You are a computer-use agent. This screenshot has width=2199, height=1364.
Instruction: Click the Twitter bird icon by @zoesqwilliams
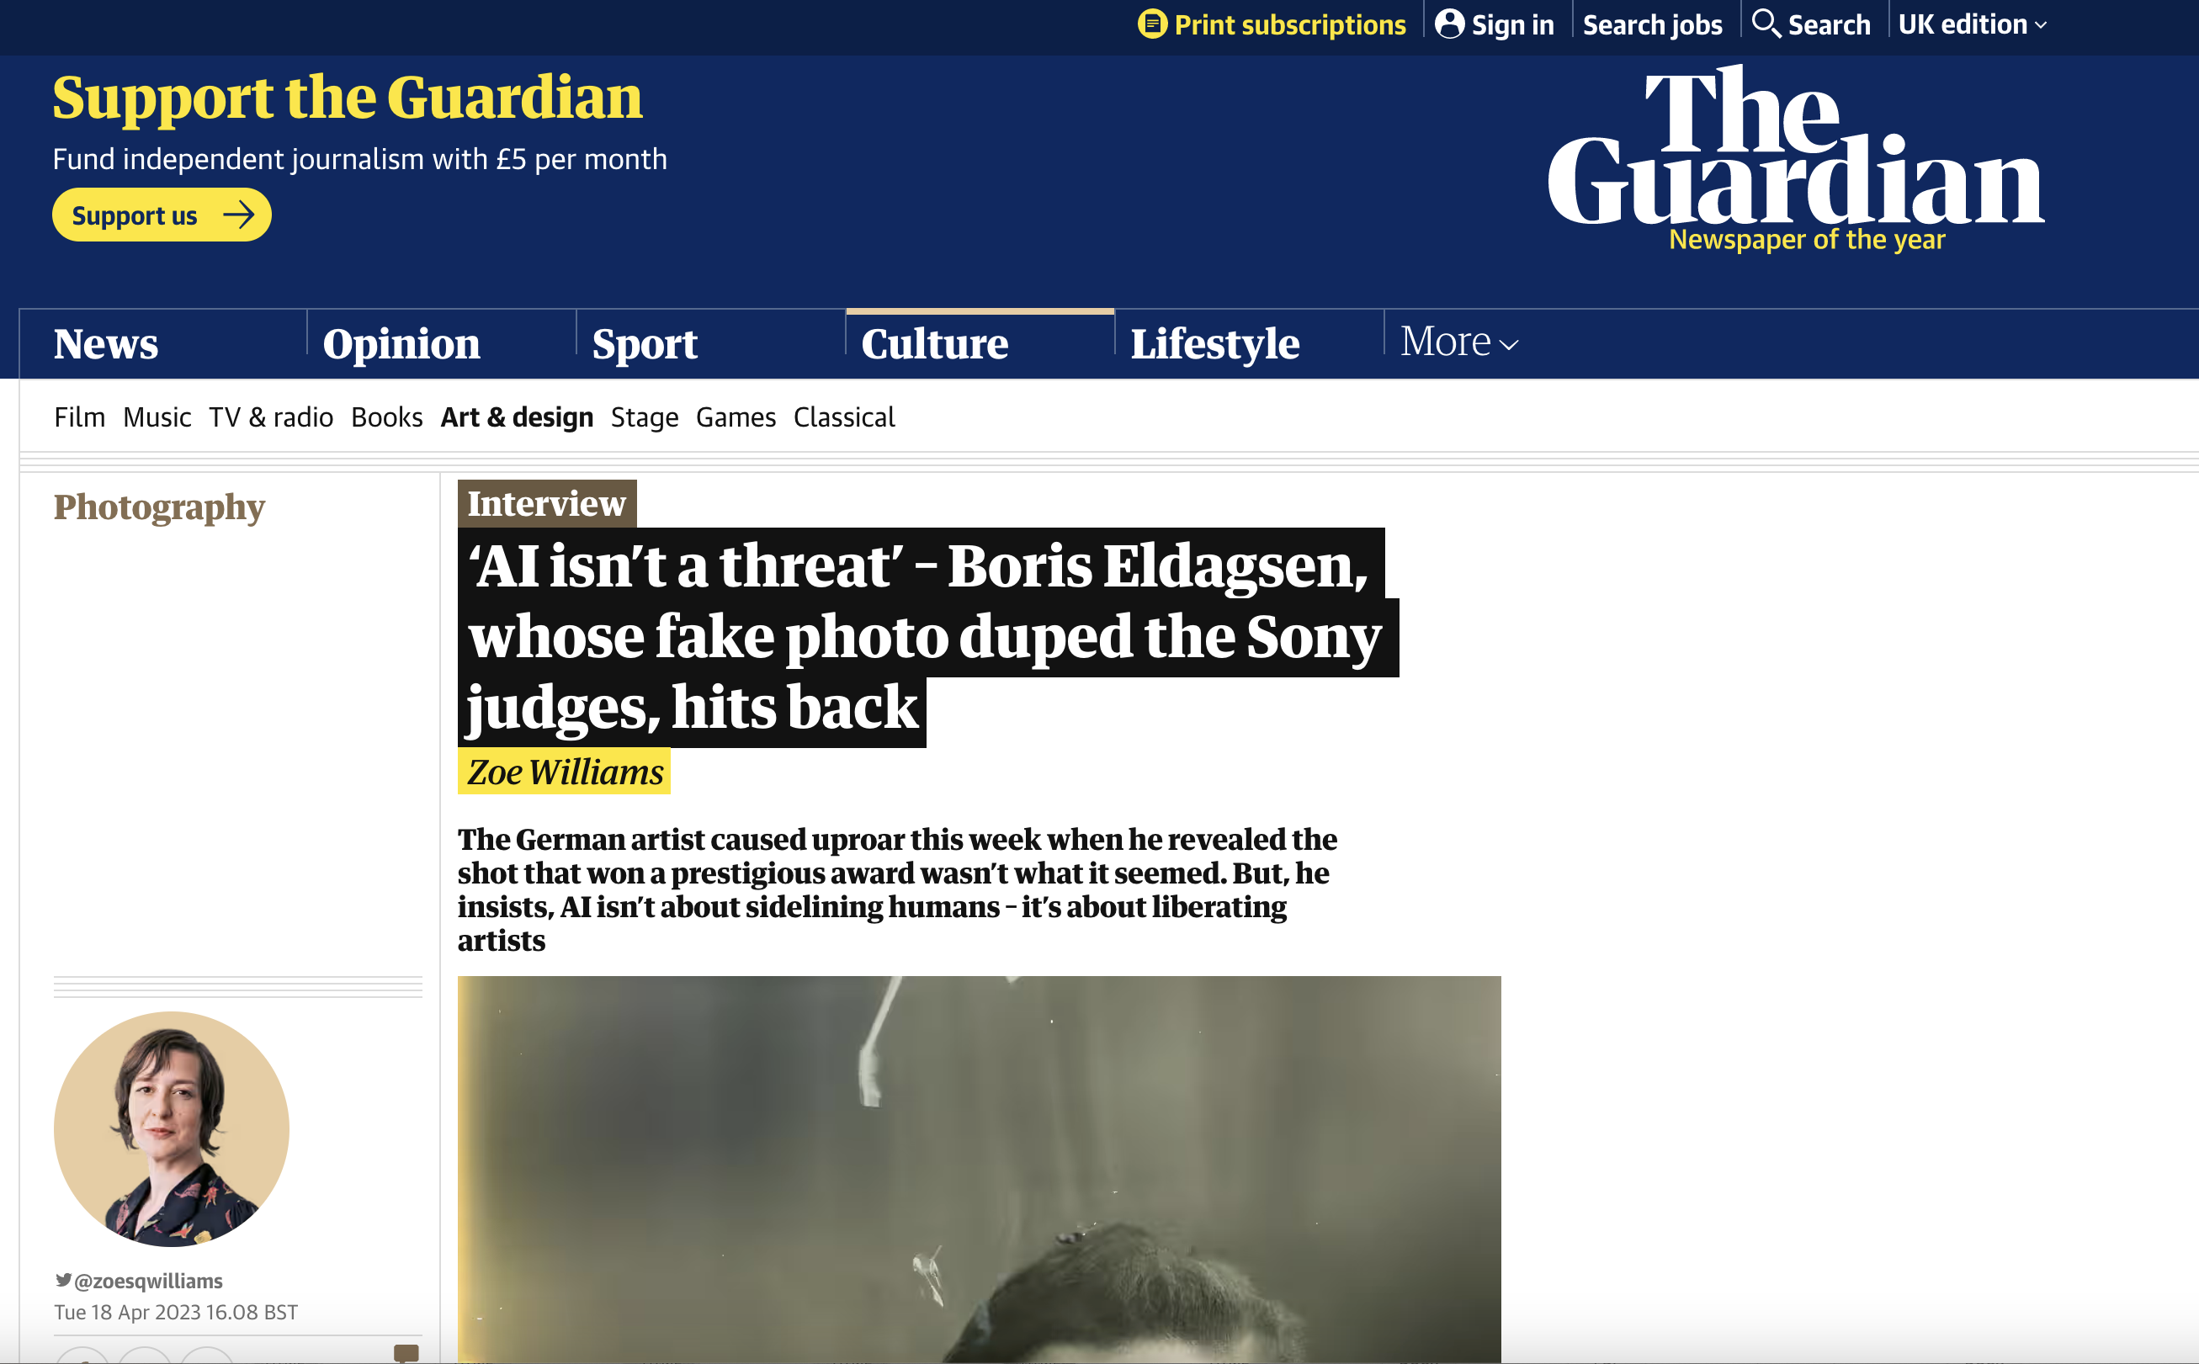click(x=63, y=1279)
